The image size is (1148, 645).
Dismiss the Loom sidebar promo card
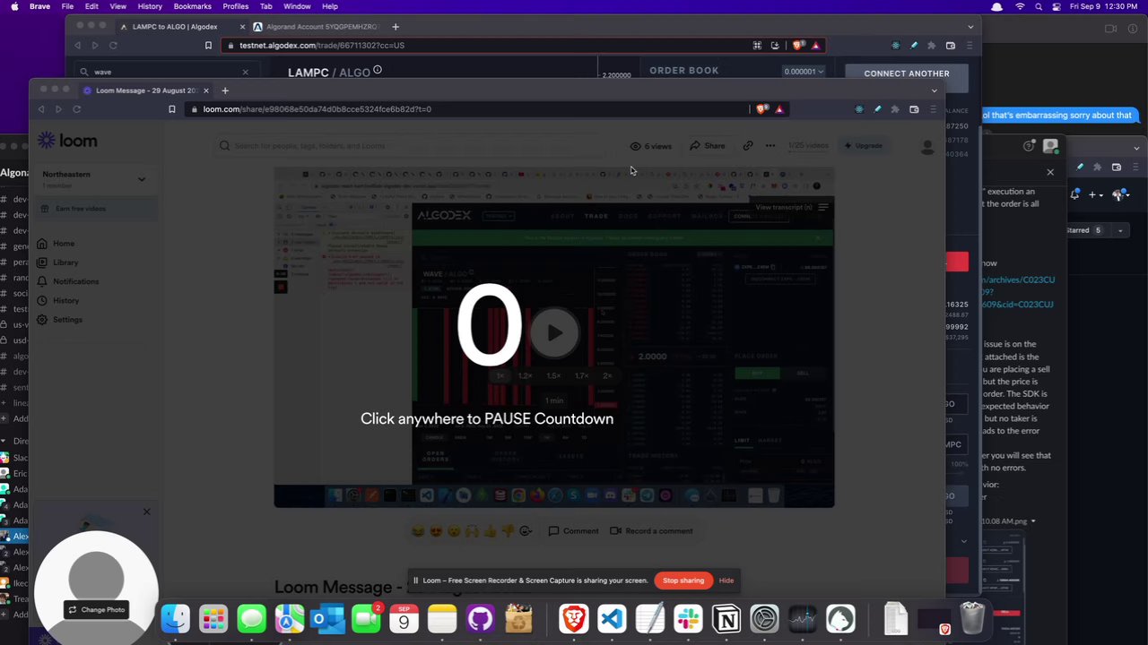(x=147, y=512)
